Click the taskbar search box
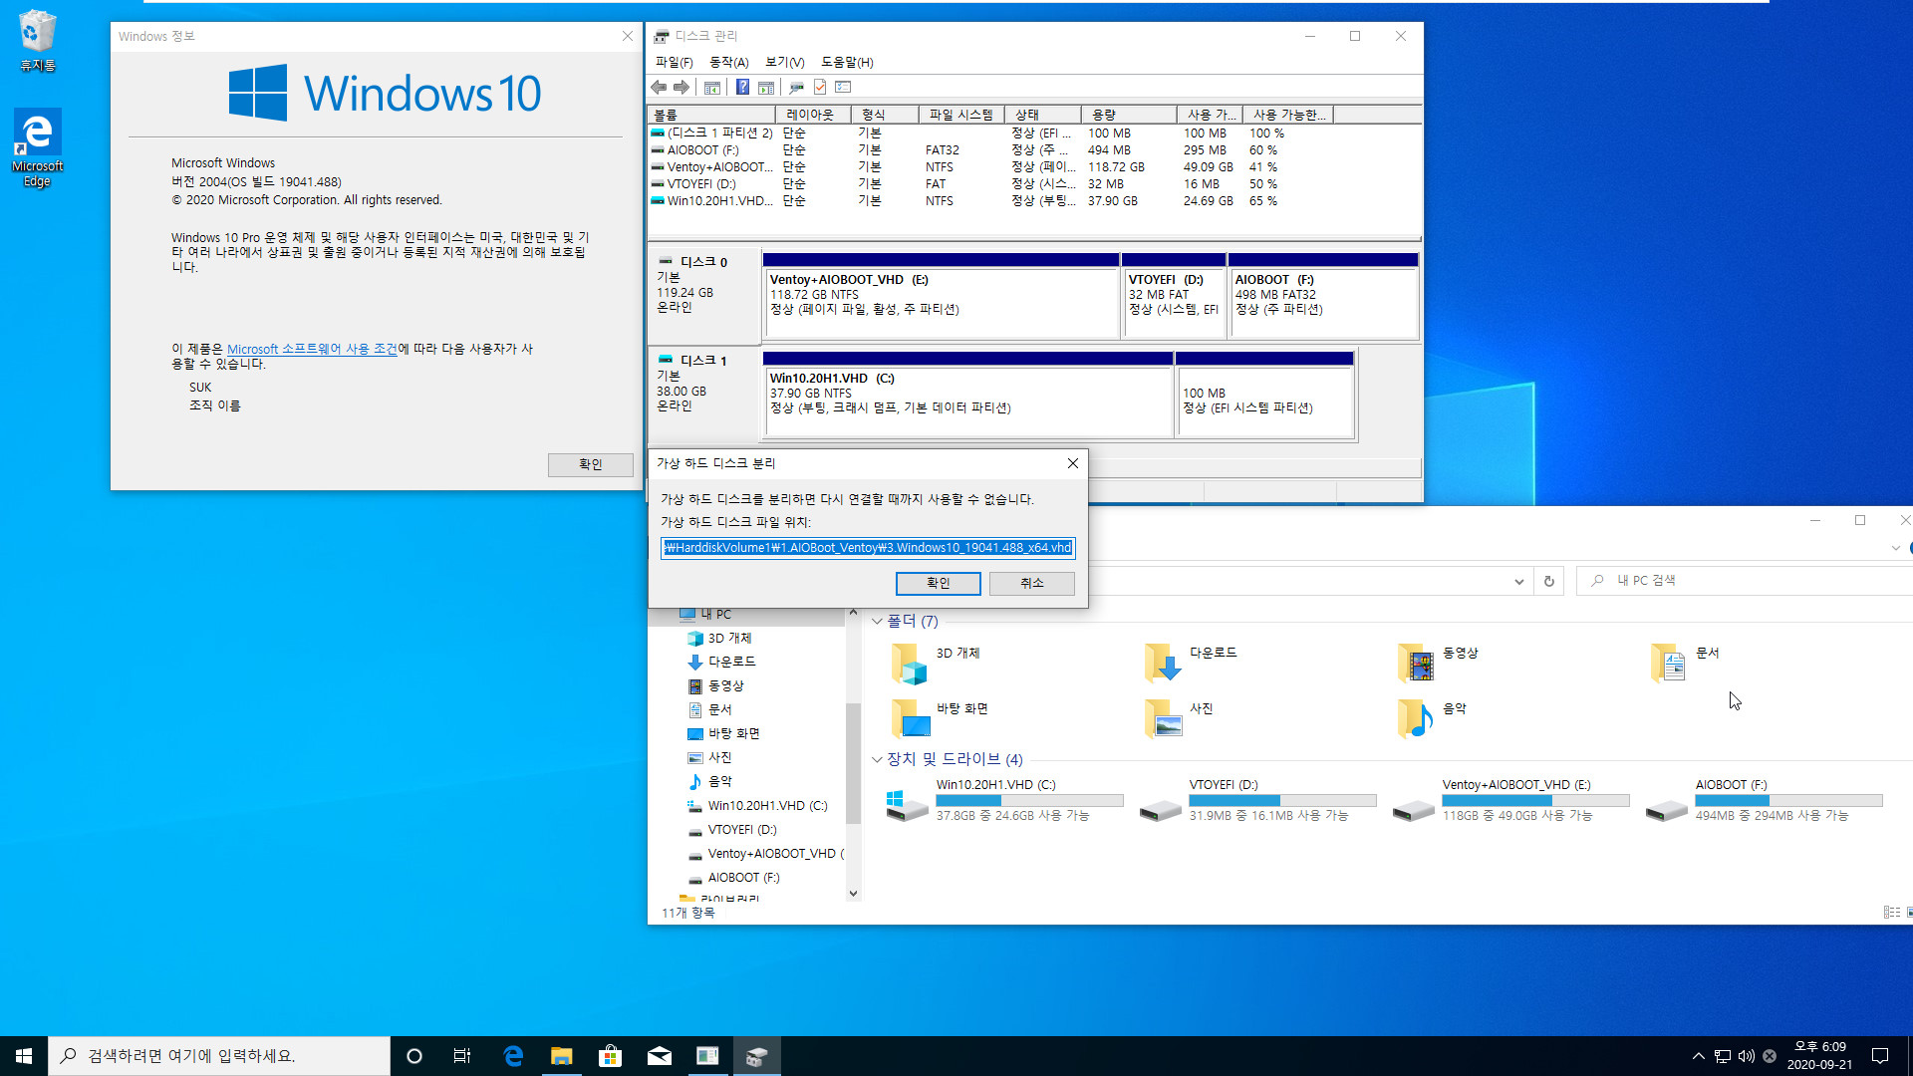This screenshot has width=1913, height=1076. tap(219, 1056)
